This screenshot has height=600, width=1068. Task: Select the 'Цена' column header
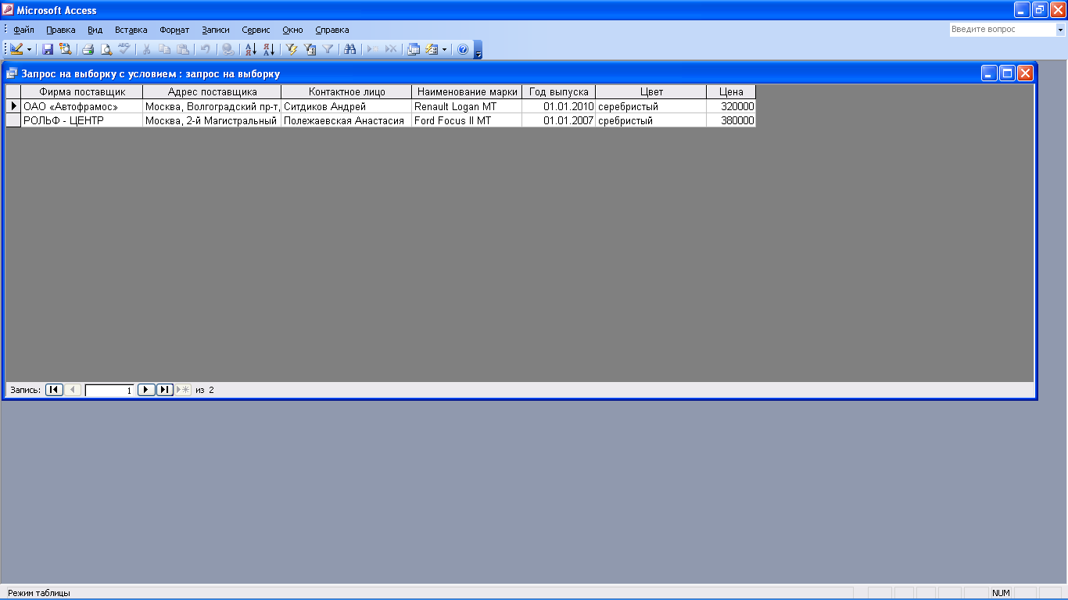(731, 92)
